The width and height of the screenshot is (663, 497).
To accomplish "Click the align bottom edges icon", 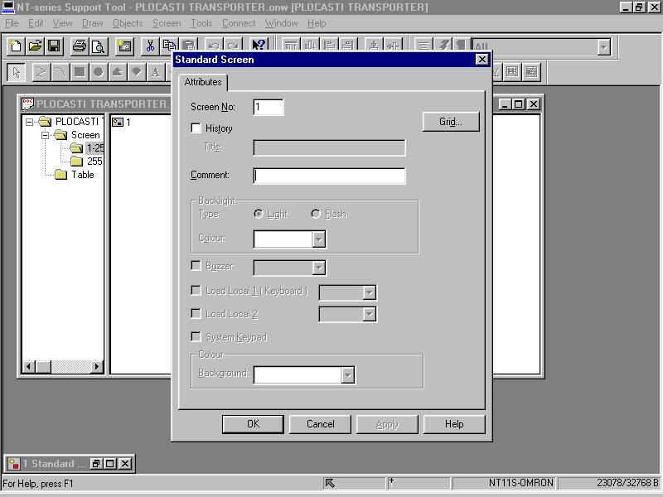I will [x=310, y=45].
